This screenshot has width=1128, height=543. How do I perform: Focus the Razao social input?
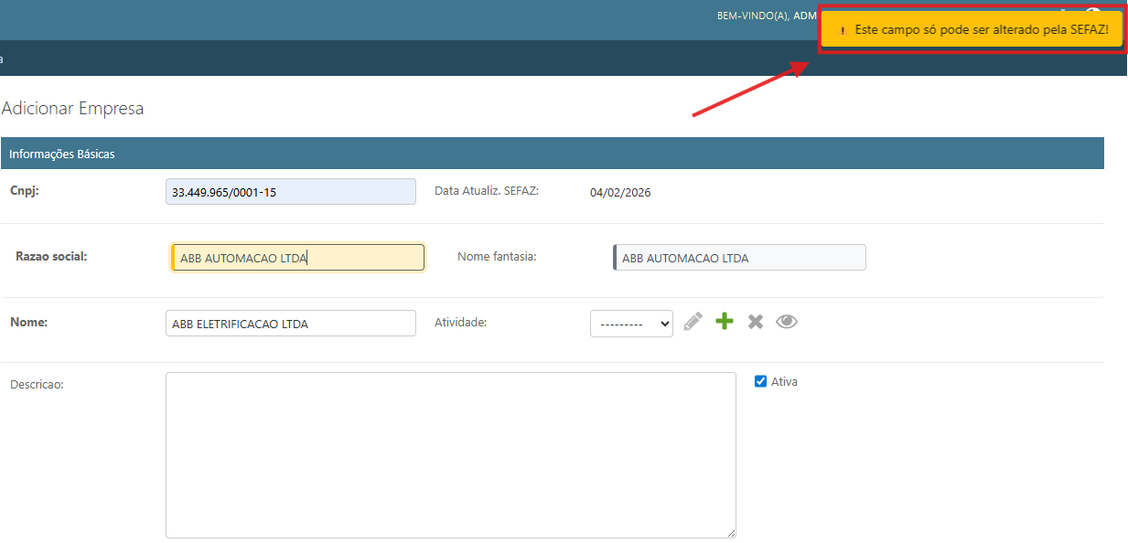tap(297, 258)
